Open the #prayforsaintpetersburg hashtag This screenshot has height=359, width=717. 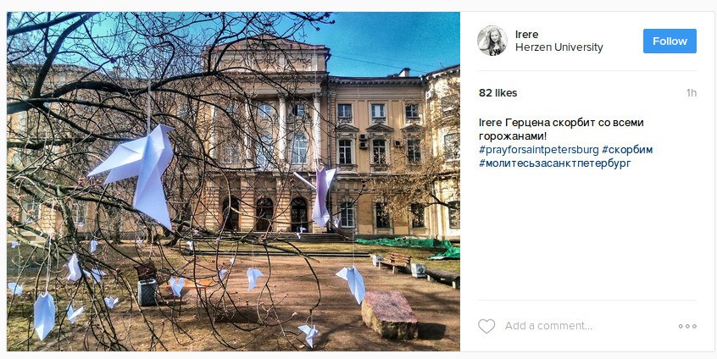pos(539,150)
